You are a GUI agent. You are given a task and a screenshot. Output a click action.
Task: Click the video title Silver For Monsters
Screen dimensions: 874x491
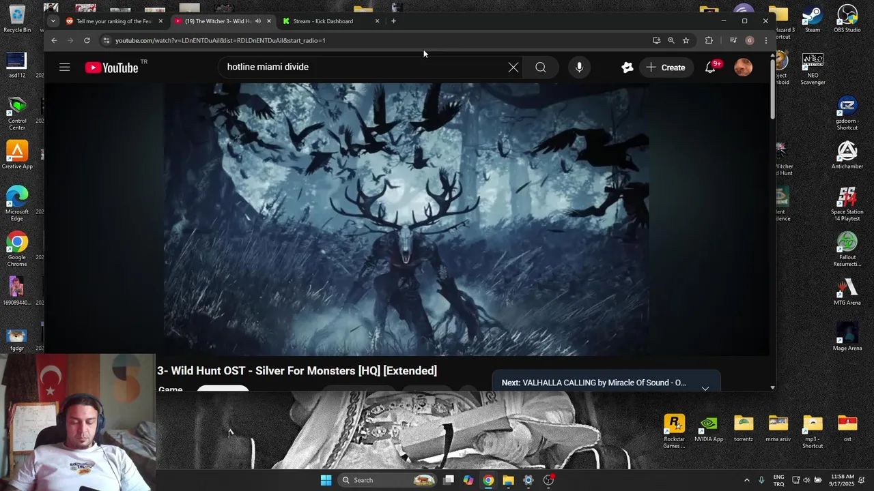point(297,370)
